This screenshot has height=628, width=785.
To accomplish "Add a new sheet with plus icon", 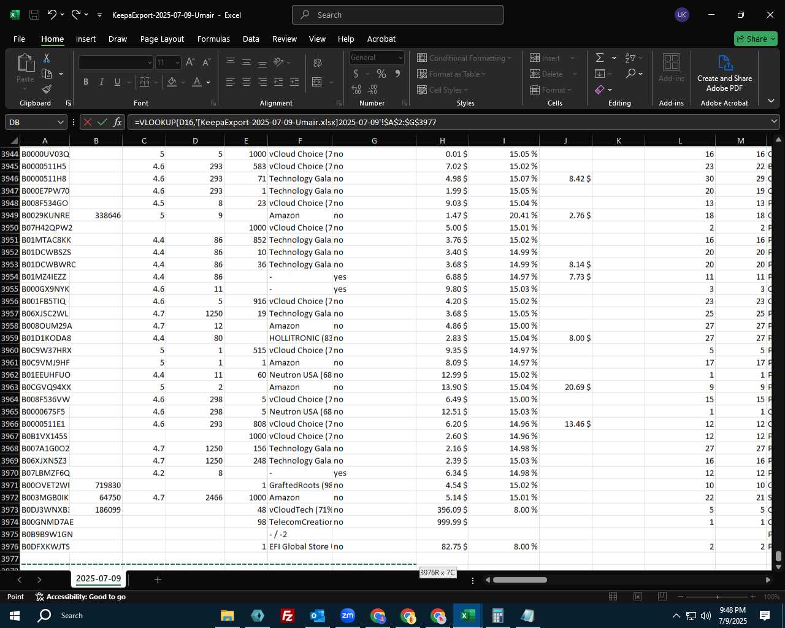I will (x=158, y=580).
